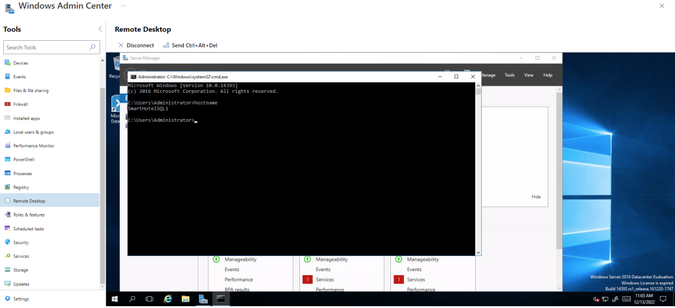The width and height of the screenshot is (675, 308).
Task: Open the Installed apps list icon
Action: click(7, 118)
